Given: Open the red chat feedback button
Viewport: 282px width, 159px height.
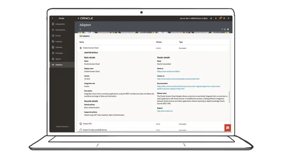Looking at the screenshot, I should (x=228, y=128).
